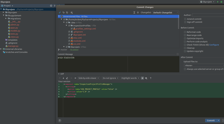
Task: Select modules.xml in the commit tree
Action: [79, 41]
